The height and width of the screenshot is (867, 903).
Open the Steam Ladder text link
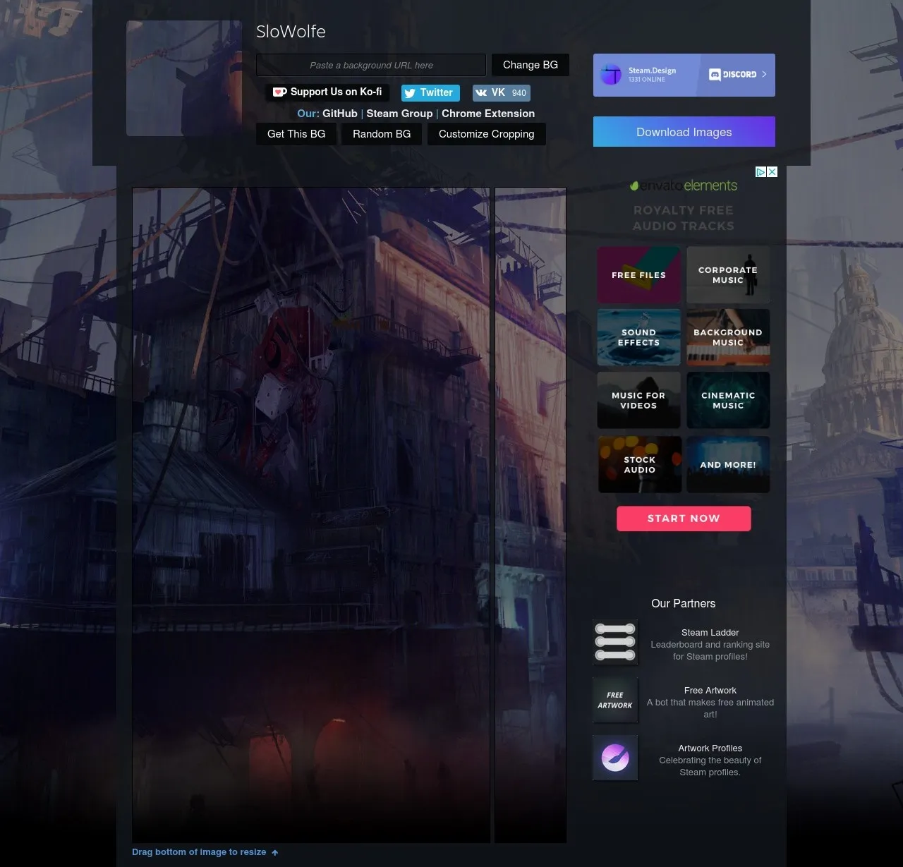pos(710,633)
